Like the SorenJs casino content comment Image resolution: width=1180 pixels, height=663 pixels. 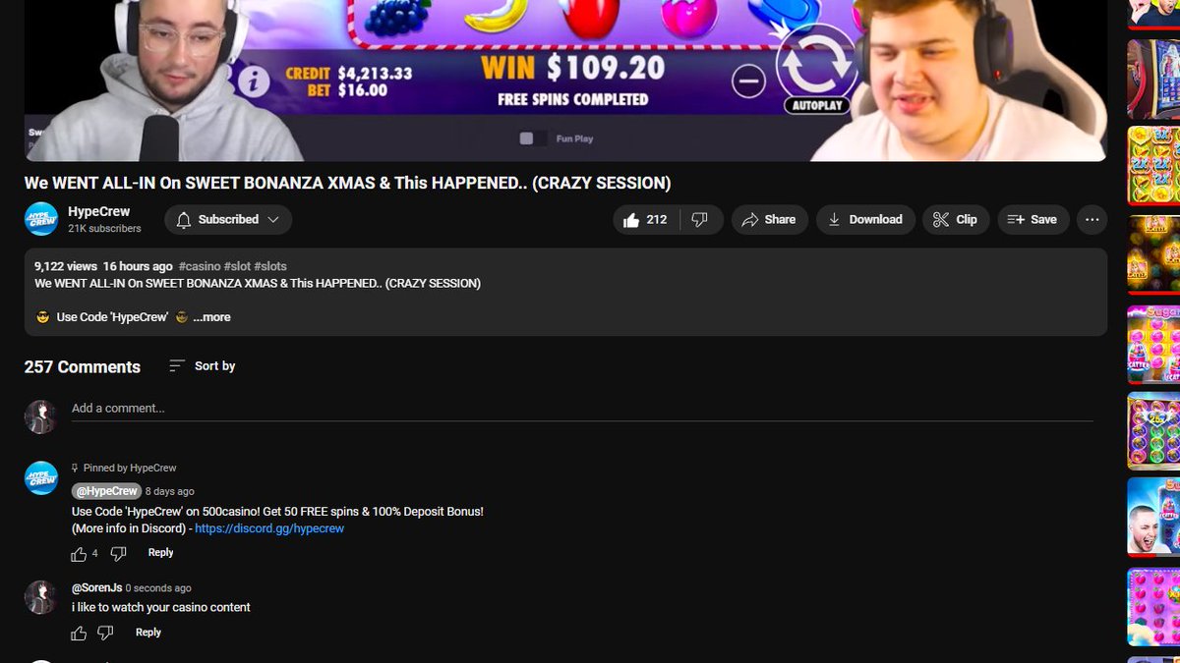click(x=79, y=634)
